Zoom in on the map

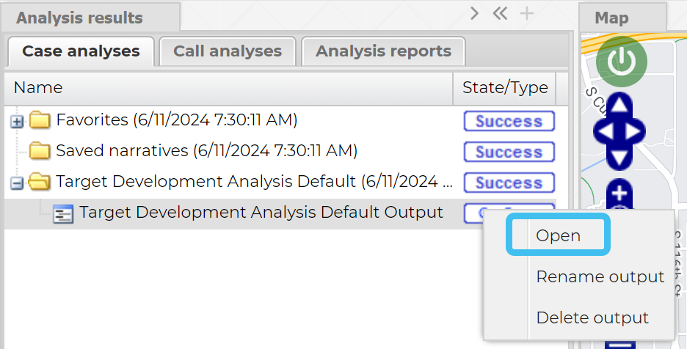click(x=621, y=194)
